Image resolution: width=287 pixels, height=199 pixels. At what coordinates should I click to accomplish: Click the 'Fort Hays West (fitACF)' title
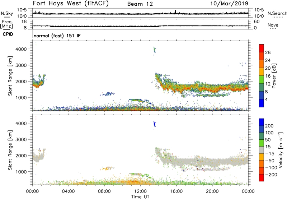coord(71,3)
